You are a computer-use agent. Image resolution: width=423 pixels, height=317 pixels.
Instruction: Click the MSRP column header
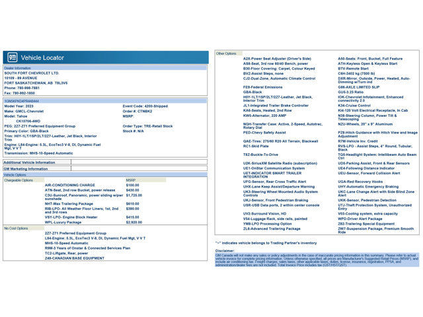[x=131, y=180]
